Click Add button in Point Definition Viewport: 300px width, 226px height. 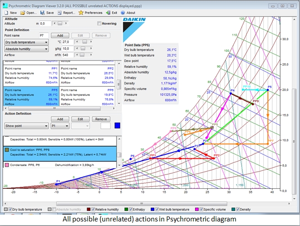(59, 35)
